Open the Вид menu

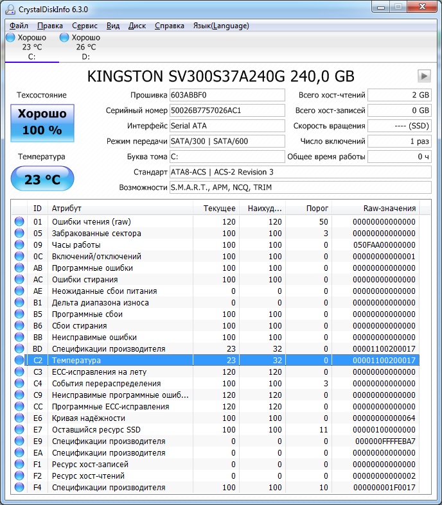coord(113,26)
